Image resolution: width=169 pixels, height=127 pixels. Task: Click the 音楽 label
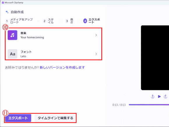tap(23, 33)
